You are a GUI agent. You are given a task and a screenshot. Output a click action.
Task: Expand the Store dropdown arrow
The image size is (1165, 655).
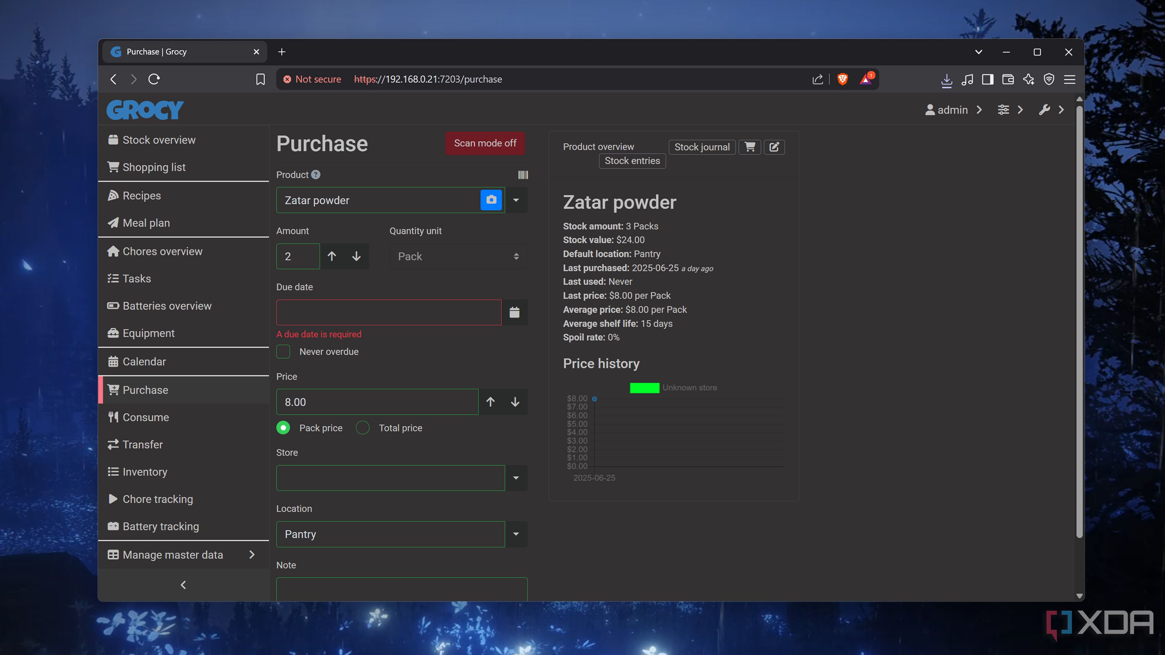click(x=515, y=478)
